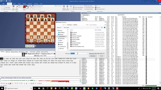Open the New Game ribbon button
Viewport: 161px width, 90px height.
tap(13, 8)
